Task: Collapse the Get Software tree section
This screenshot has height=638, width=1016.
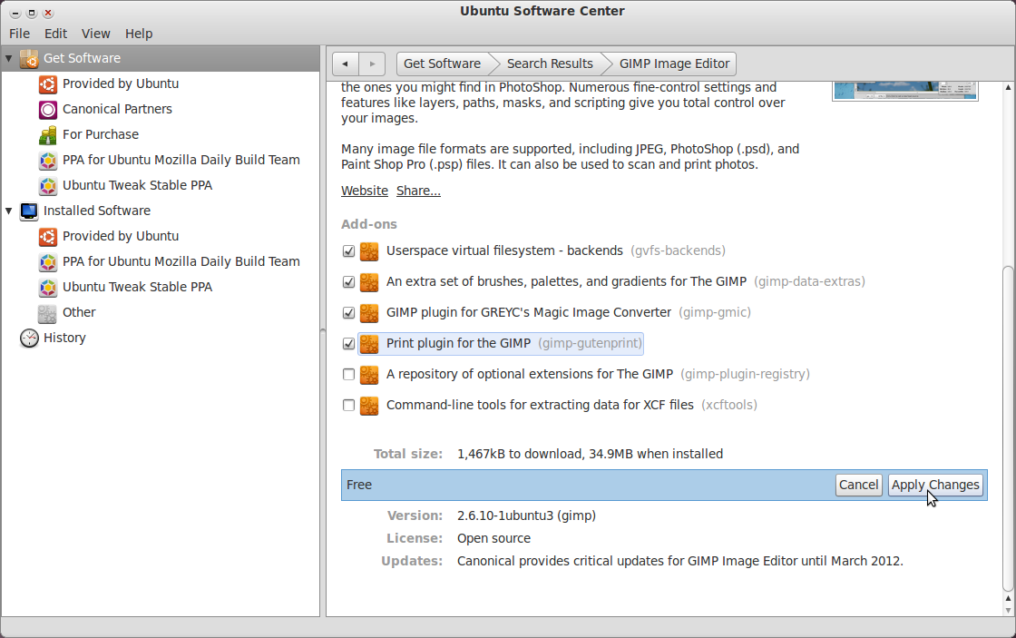Action: [x=8, y=58]
